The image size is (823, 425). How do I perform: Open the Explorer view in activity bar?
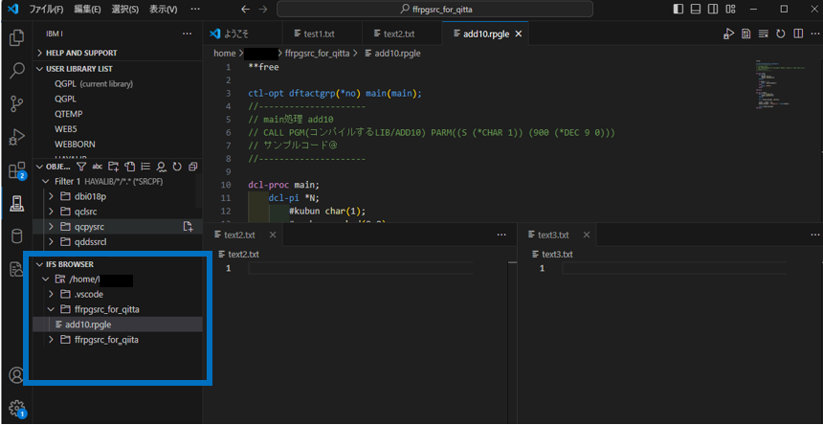pyautogui.click(x=17, y=37)
